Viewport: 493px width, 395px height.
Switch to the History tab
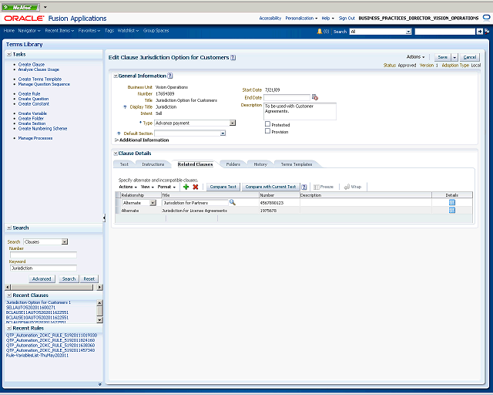pyautogui.click(x=260, y=164)
